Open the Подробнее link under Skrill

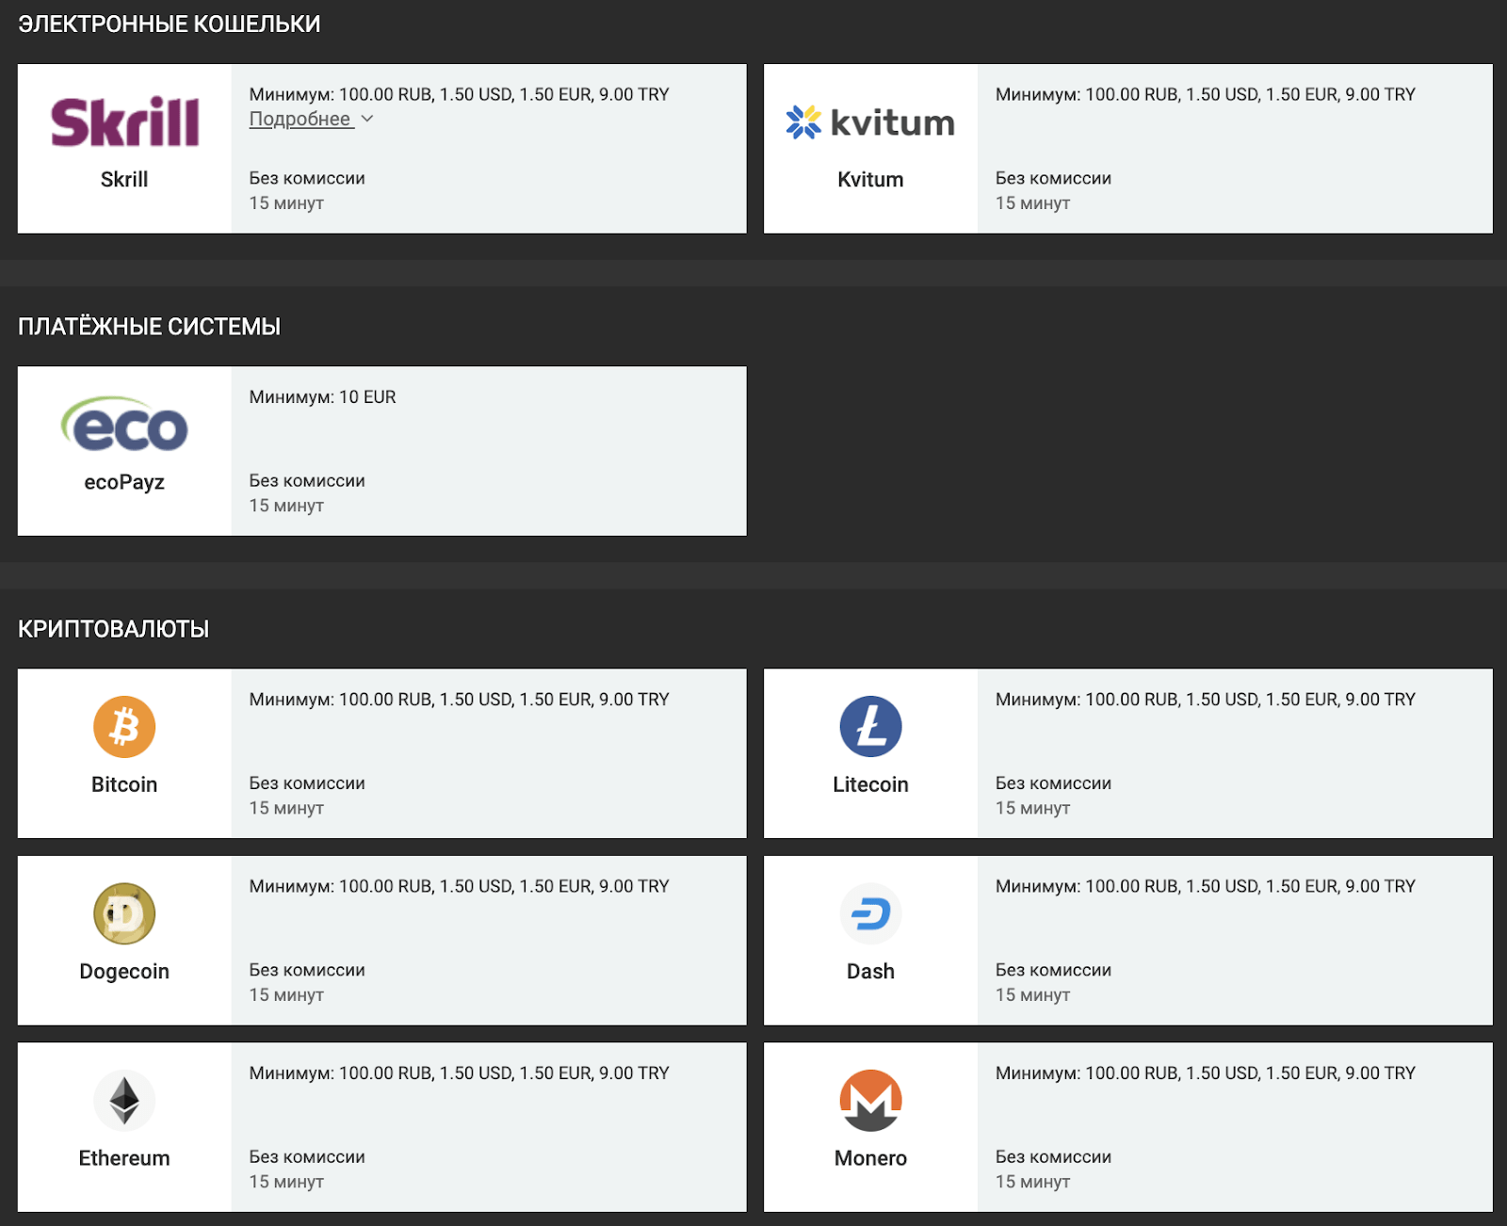click(x=300, y=120)
